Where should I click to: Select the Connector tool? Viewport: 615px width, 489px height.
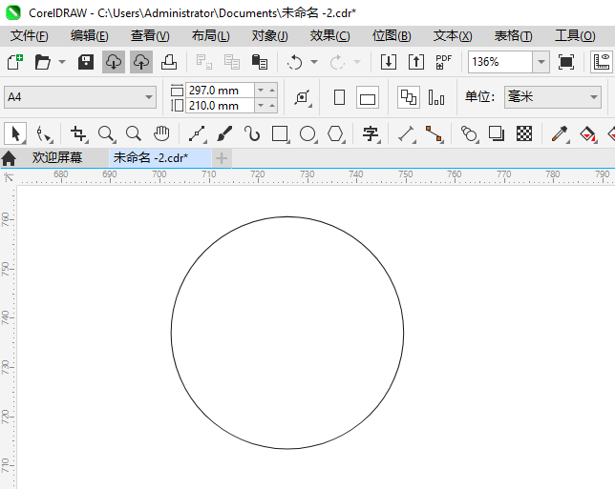pos(435,133)
